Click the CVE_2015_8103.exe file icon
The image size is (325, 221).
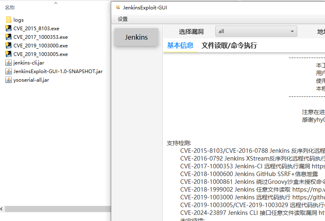[x=9, y=28]
